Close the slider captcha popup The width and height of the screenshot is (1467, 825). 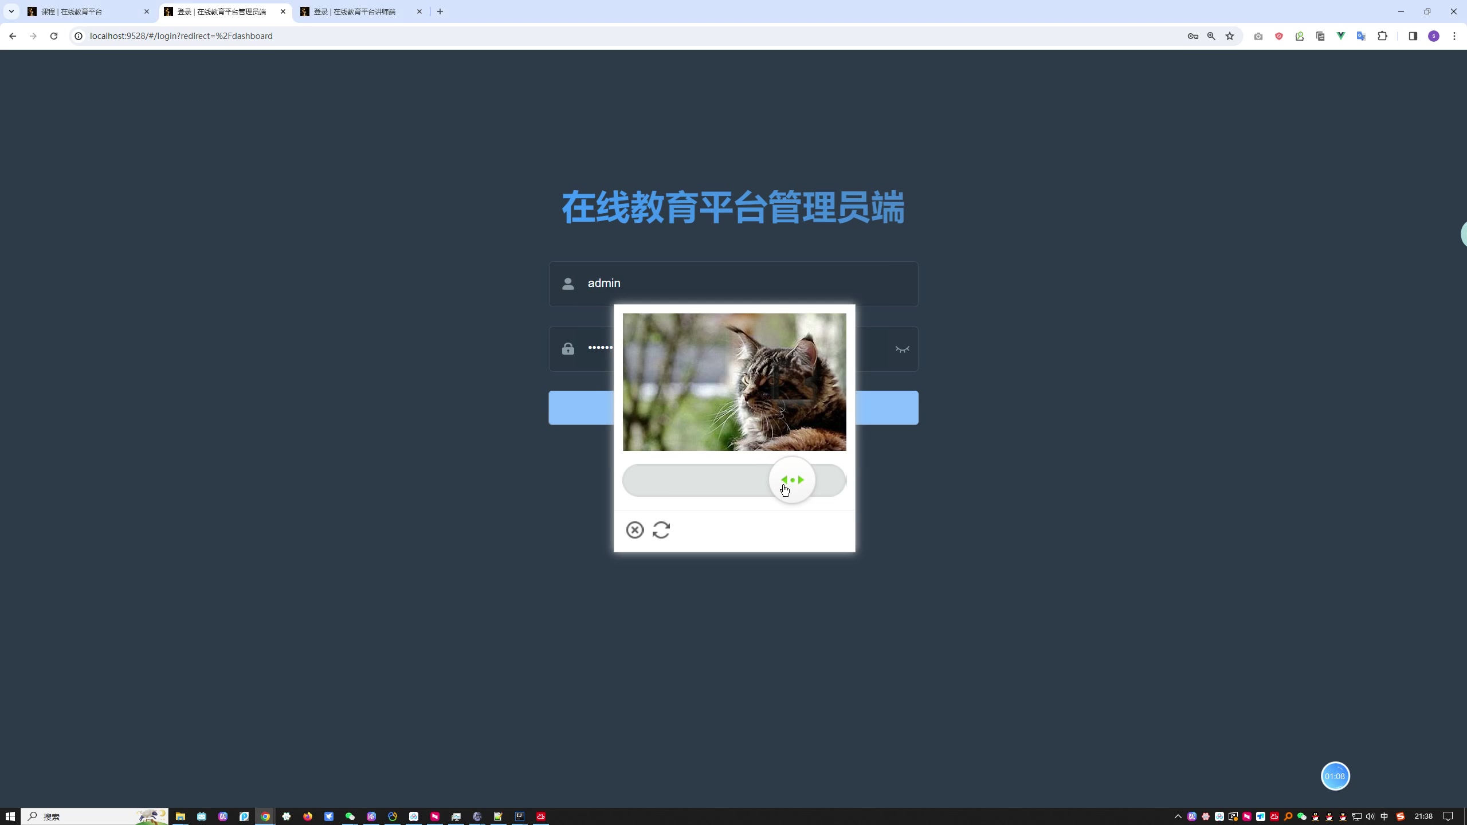(634, 530)
